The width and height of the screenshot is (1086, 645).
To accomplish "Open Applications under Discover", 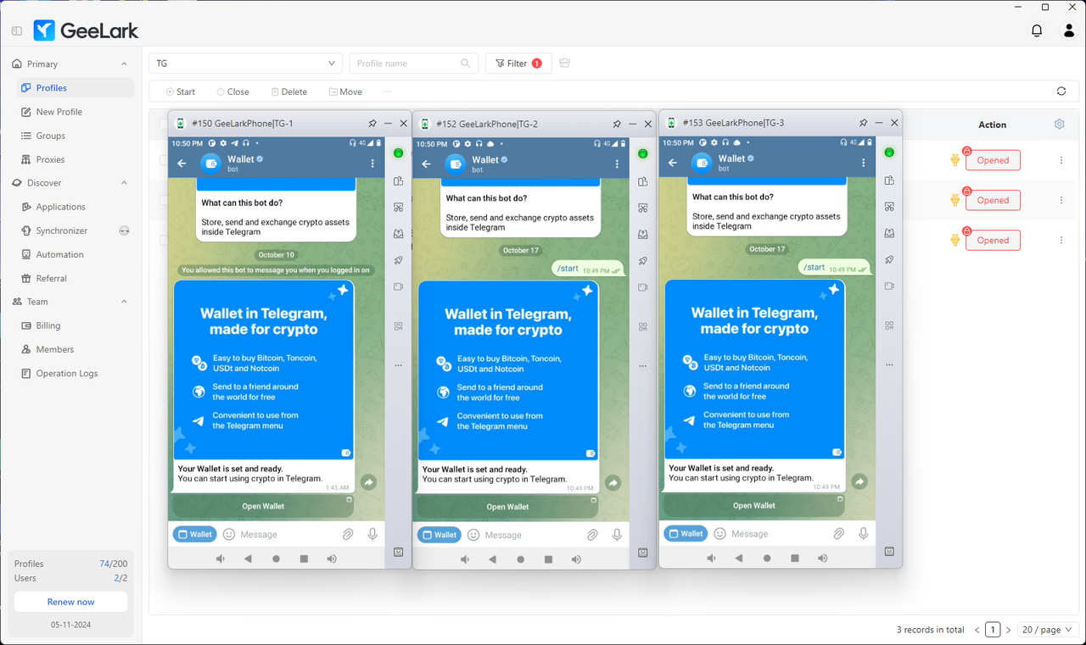I will [x=75, y=207].
